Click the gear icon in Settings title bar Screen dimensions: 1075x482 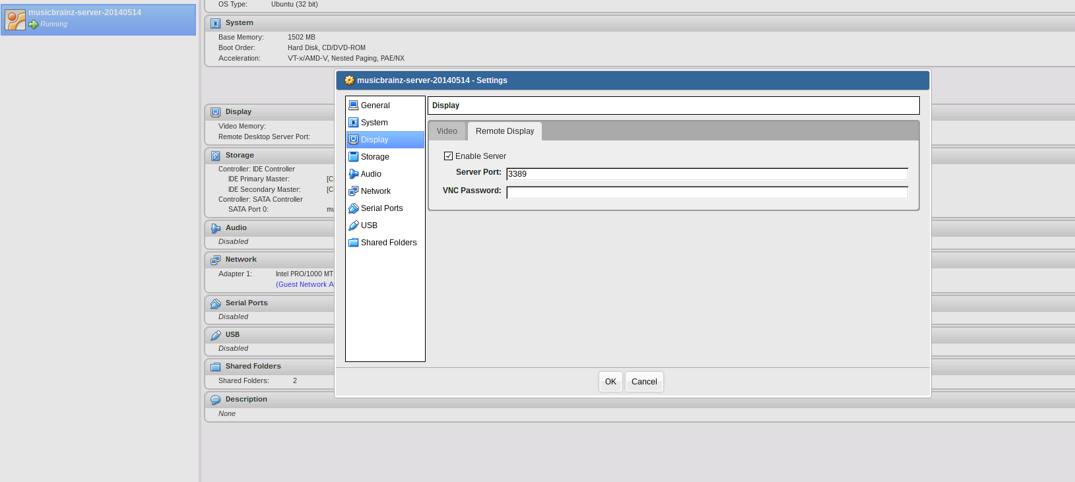click(x=349, y=80)
